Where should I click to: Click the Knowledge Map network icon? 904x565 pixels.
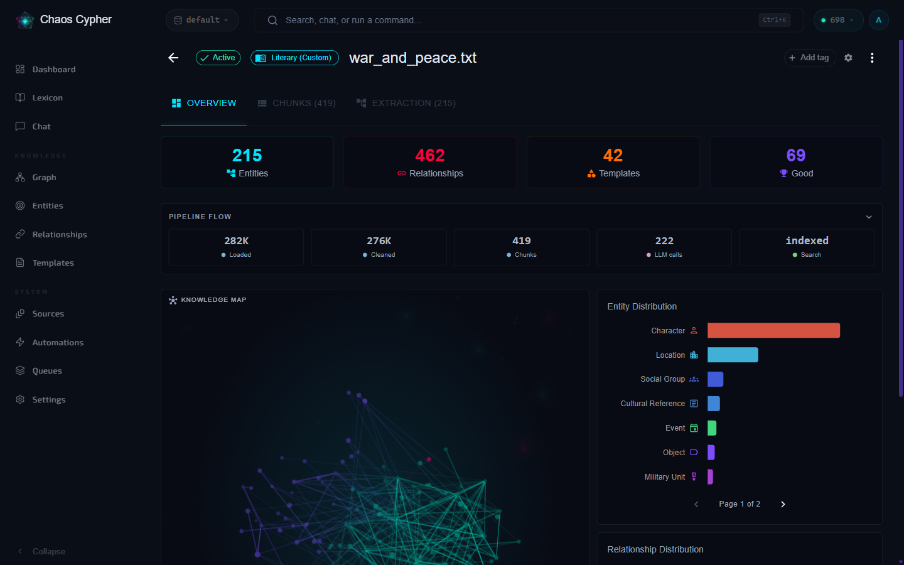[x=173, y=300]
